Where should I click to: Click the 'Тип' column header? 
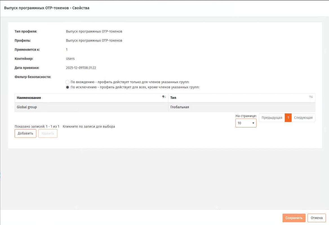coord(173,98)
